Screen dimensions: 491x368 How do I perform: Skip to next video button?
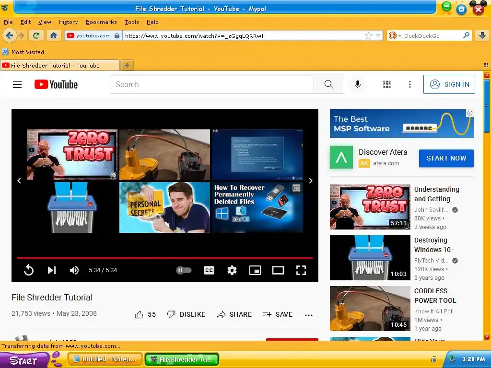click(x=52, y=270)
